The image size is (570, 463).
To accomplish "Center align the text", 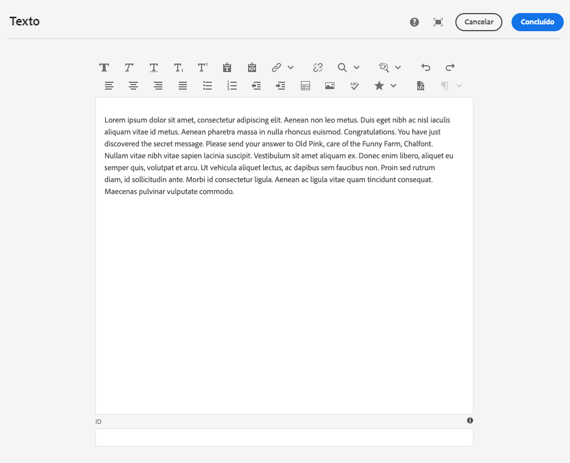I will tap(133, 86).
